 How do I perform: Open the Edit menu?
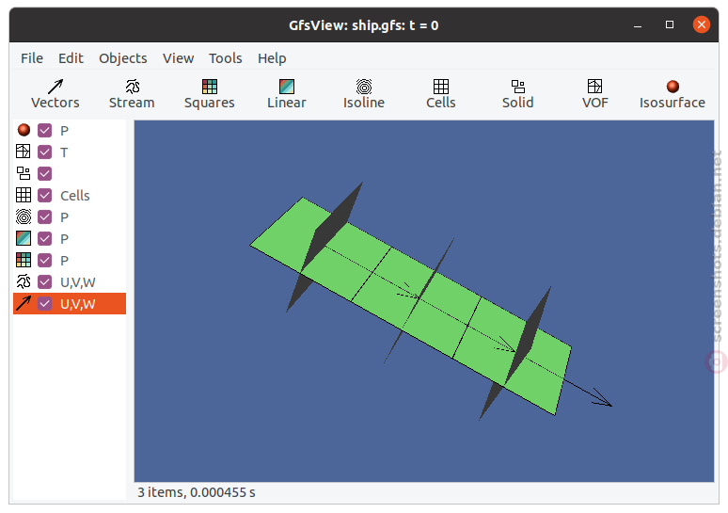coord(71,58)
